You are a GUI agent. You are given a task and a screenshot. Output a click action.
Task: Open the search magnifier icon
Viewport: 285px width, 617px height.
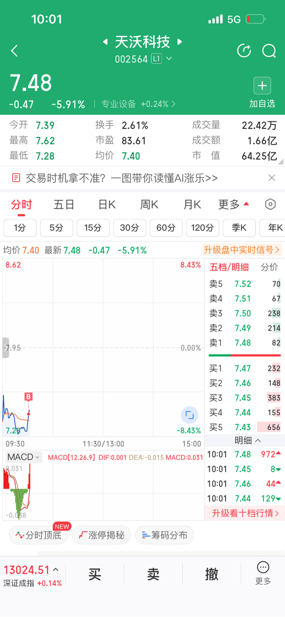(x=269, y=51)
